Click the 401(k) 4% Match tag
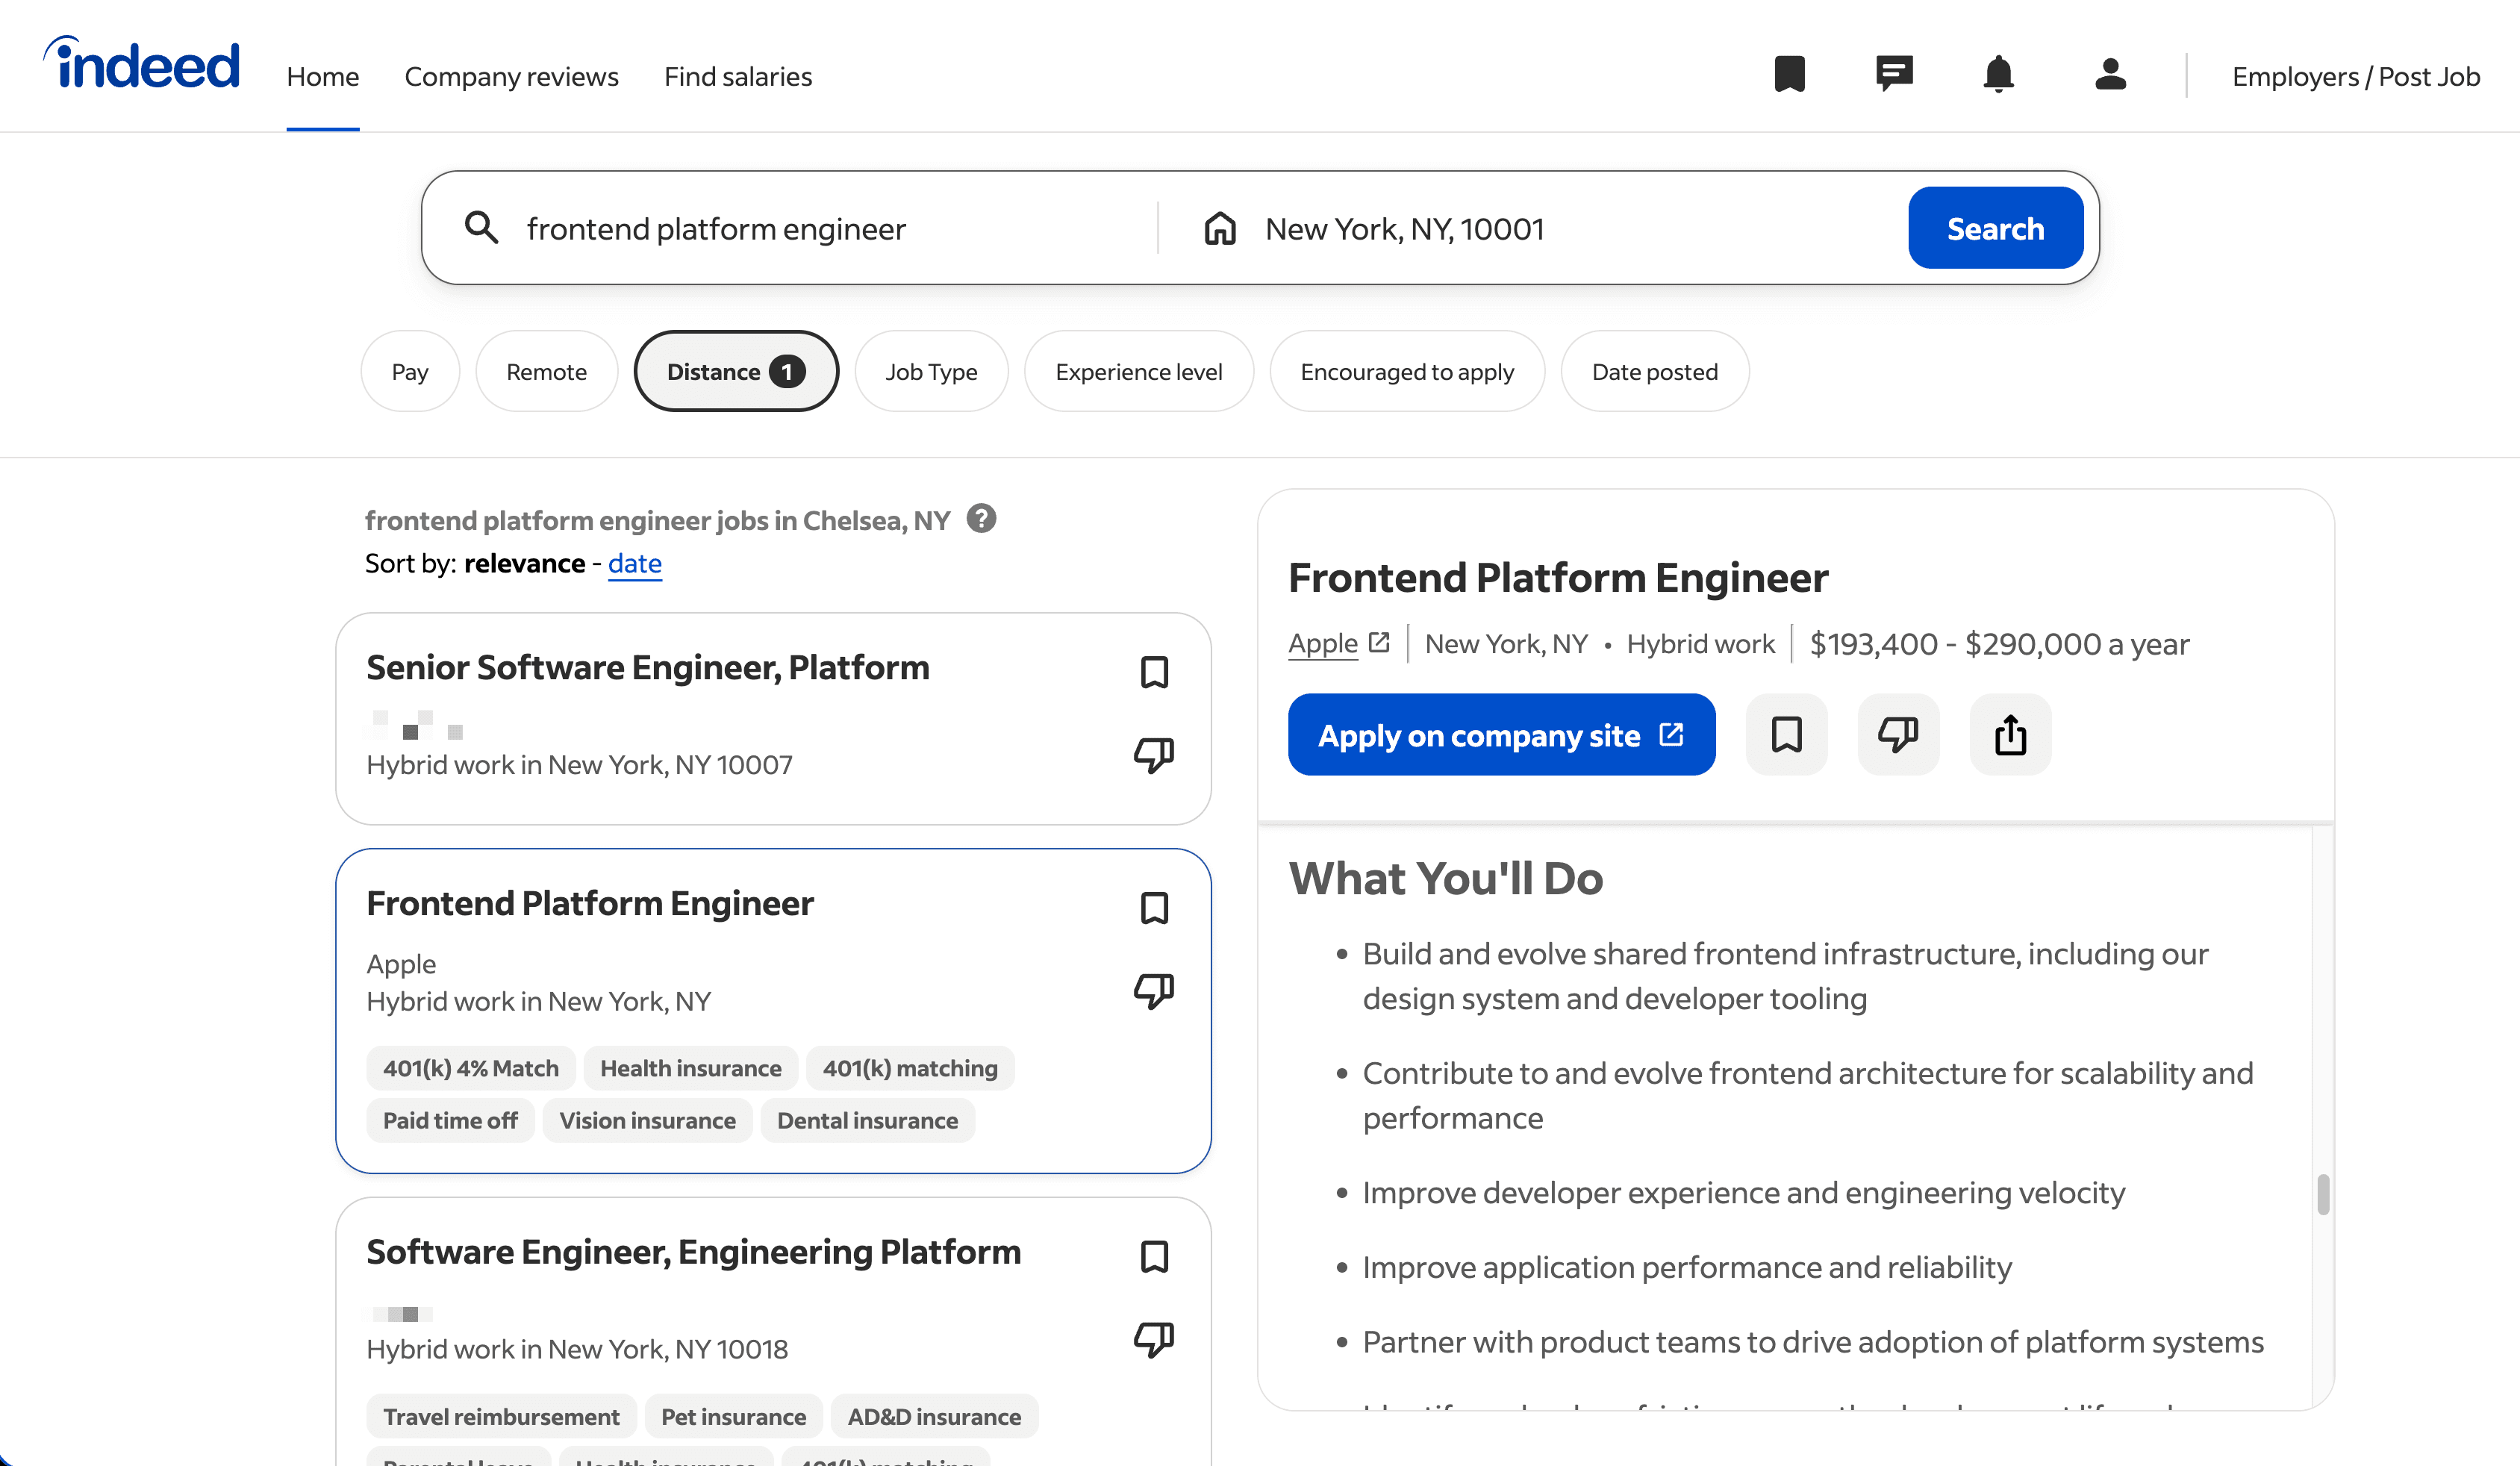The width and height of the screenshot is (2520, 1466). [x=471, y=1068]
